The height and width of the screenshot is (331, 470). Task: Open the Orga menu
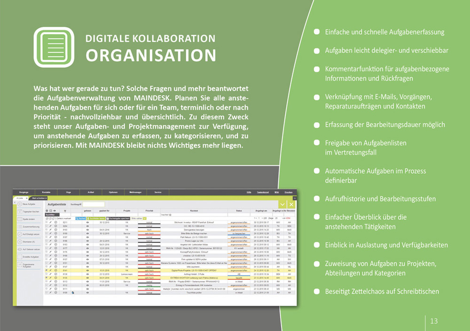tap(68, 192)
